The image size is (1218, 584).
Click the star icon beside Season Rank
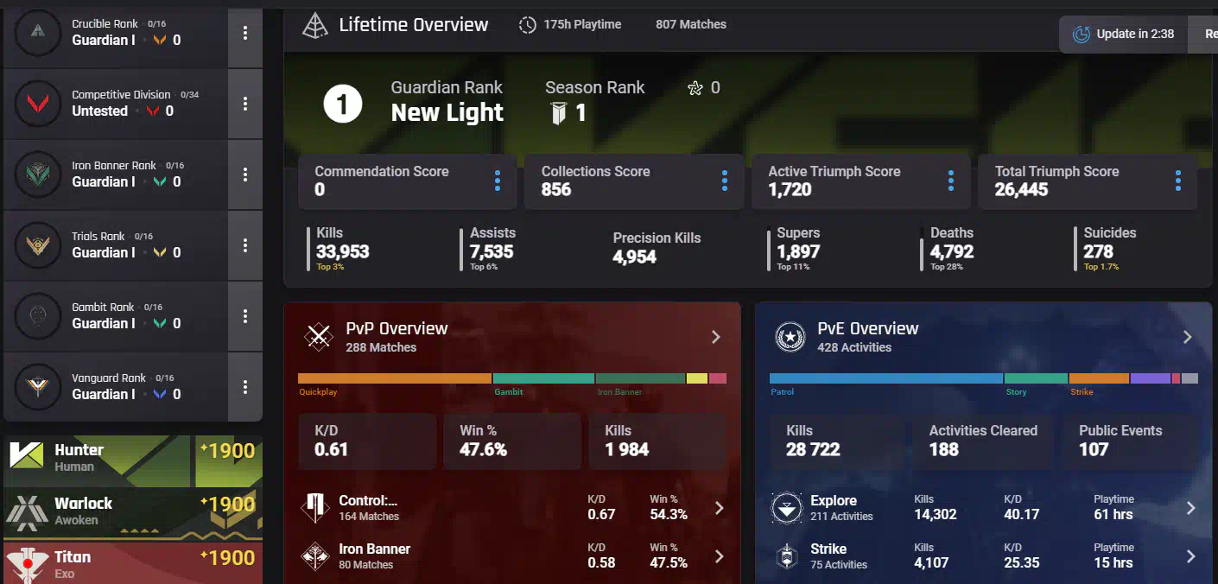click(695, 88)
